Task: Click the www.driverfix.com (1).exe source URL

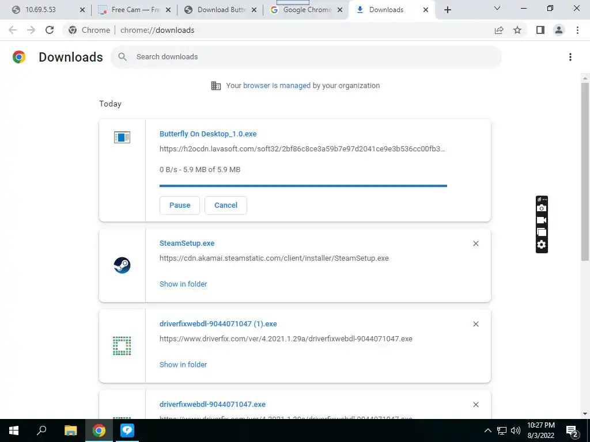Action: 286,338
